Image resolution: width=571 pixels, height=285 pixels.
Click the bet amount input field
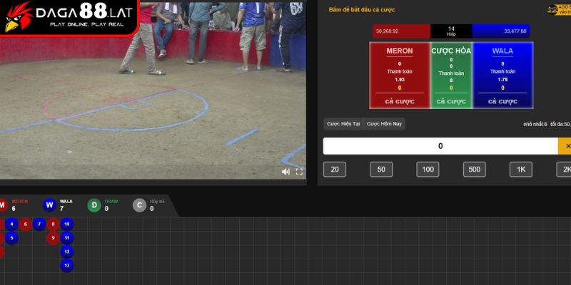pos(440,146)
